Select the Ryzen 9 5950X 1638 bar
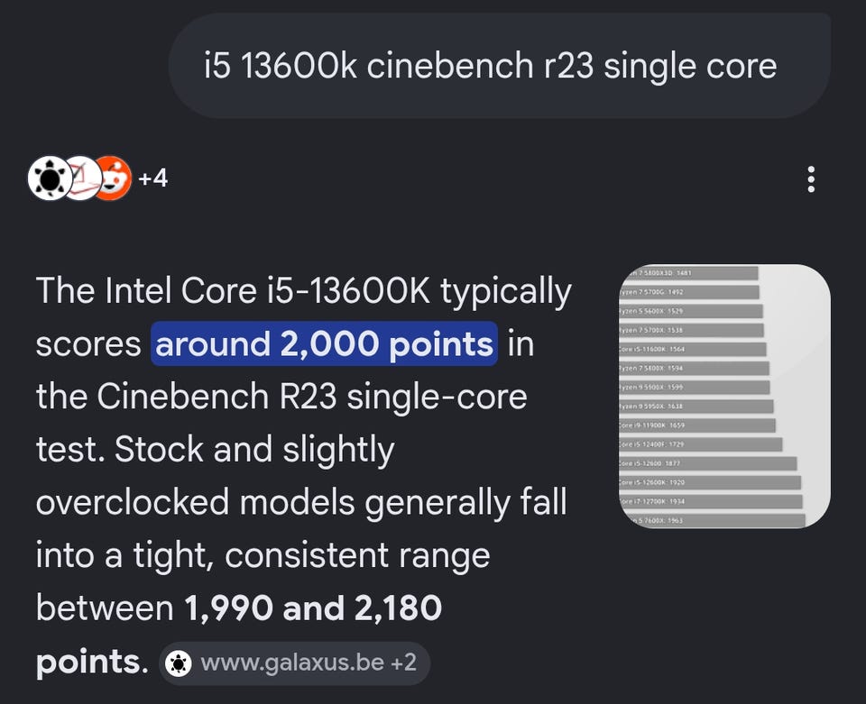Screen dimensions: 866x704 click(x=696, y=406)
